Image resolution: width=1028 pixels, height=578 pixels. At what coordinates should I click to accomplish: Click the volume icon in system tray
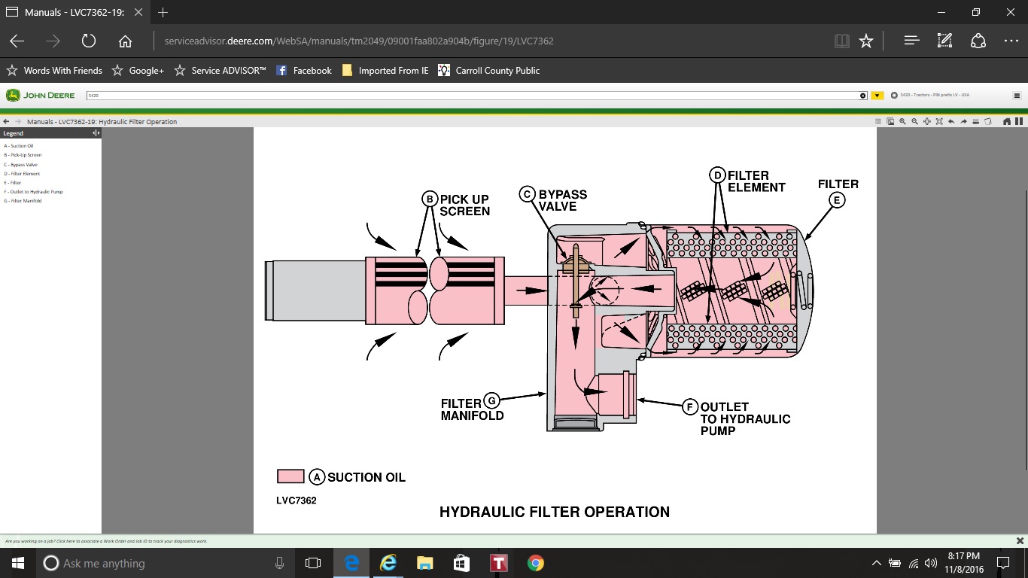point(931,563)
